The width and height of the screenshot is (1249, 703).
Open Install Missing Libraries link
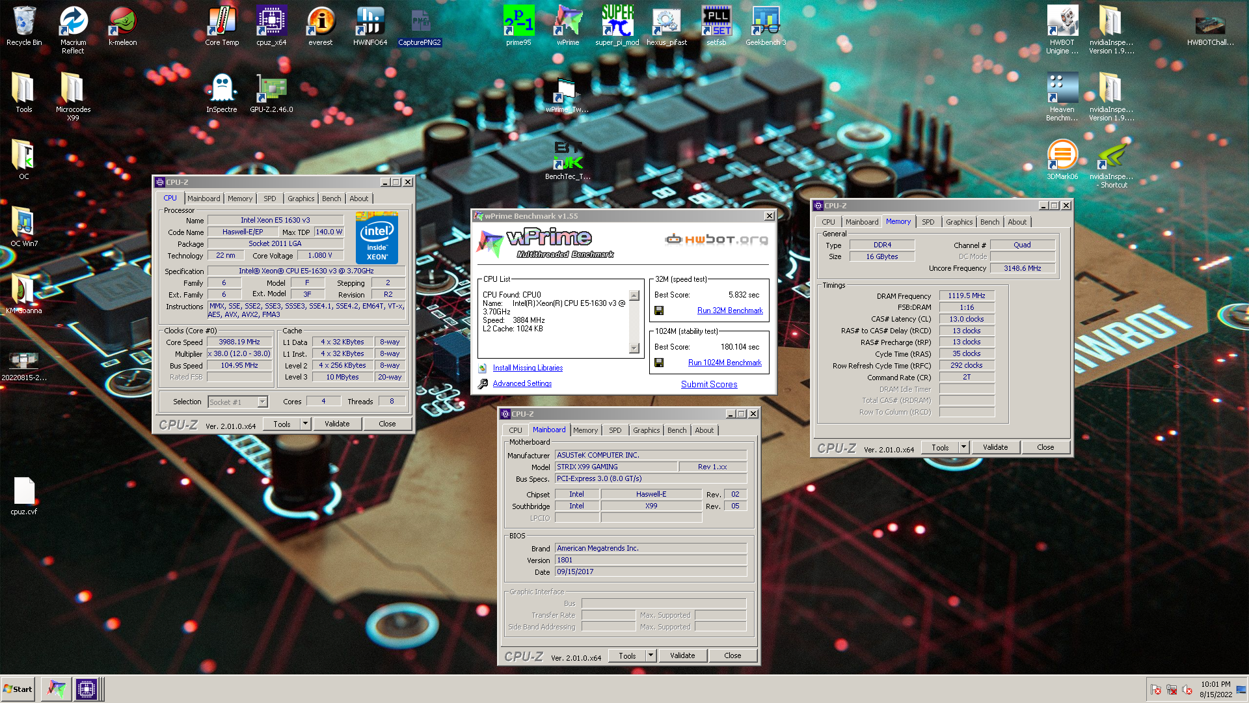[528, 368]
